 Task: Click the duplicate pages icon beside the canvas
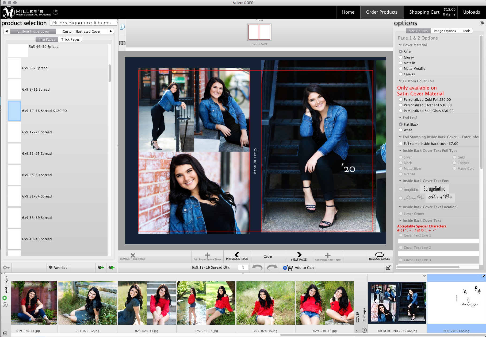pyautogui.click(x=123, y=26)
